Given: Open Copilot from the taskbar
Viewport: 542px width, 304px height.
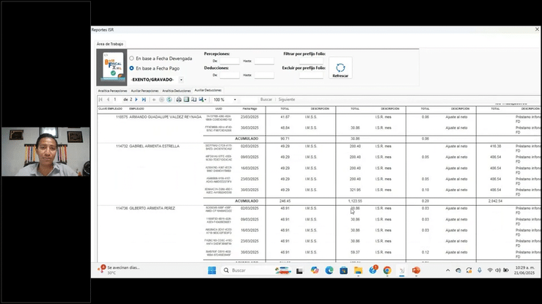Looking at the screenshot, I should 315,270.
